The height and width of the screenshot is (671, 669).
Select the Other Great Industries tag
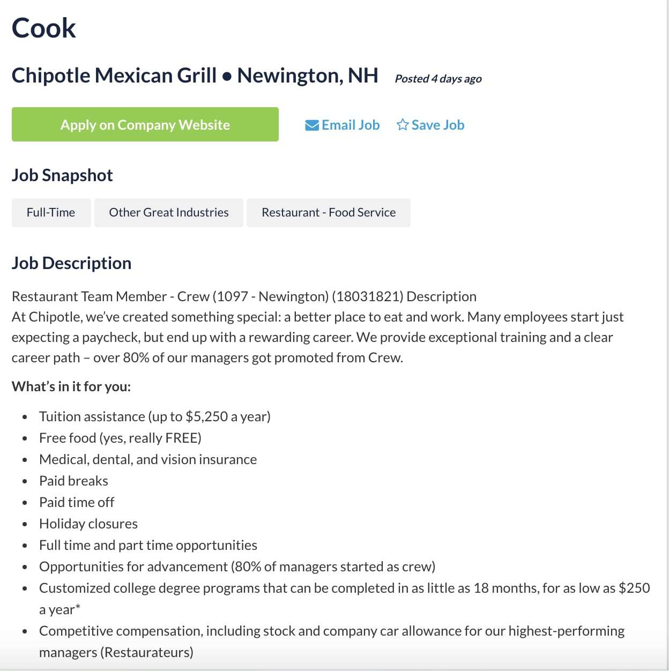point(168,212)
